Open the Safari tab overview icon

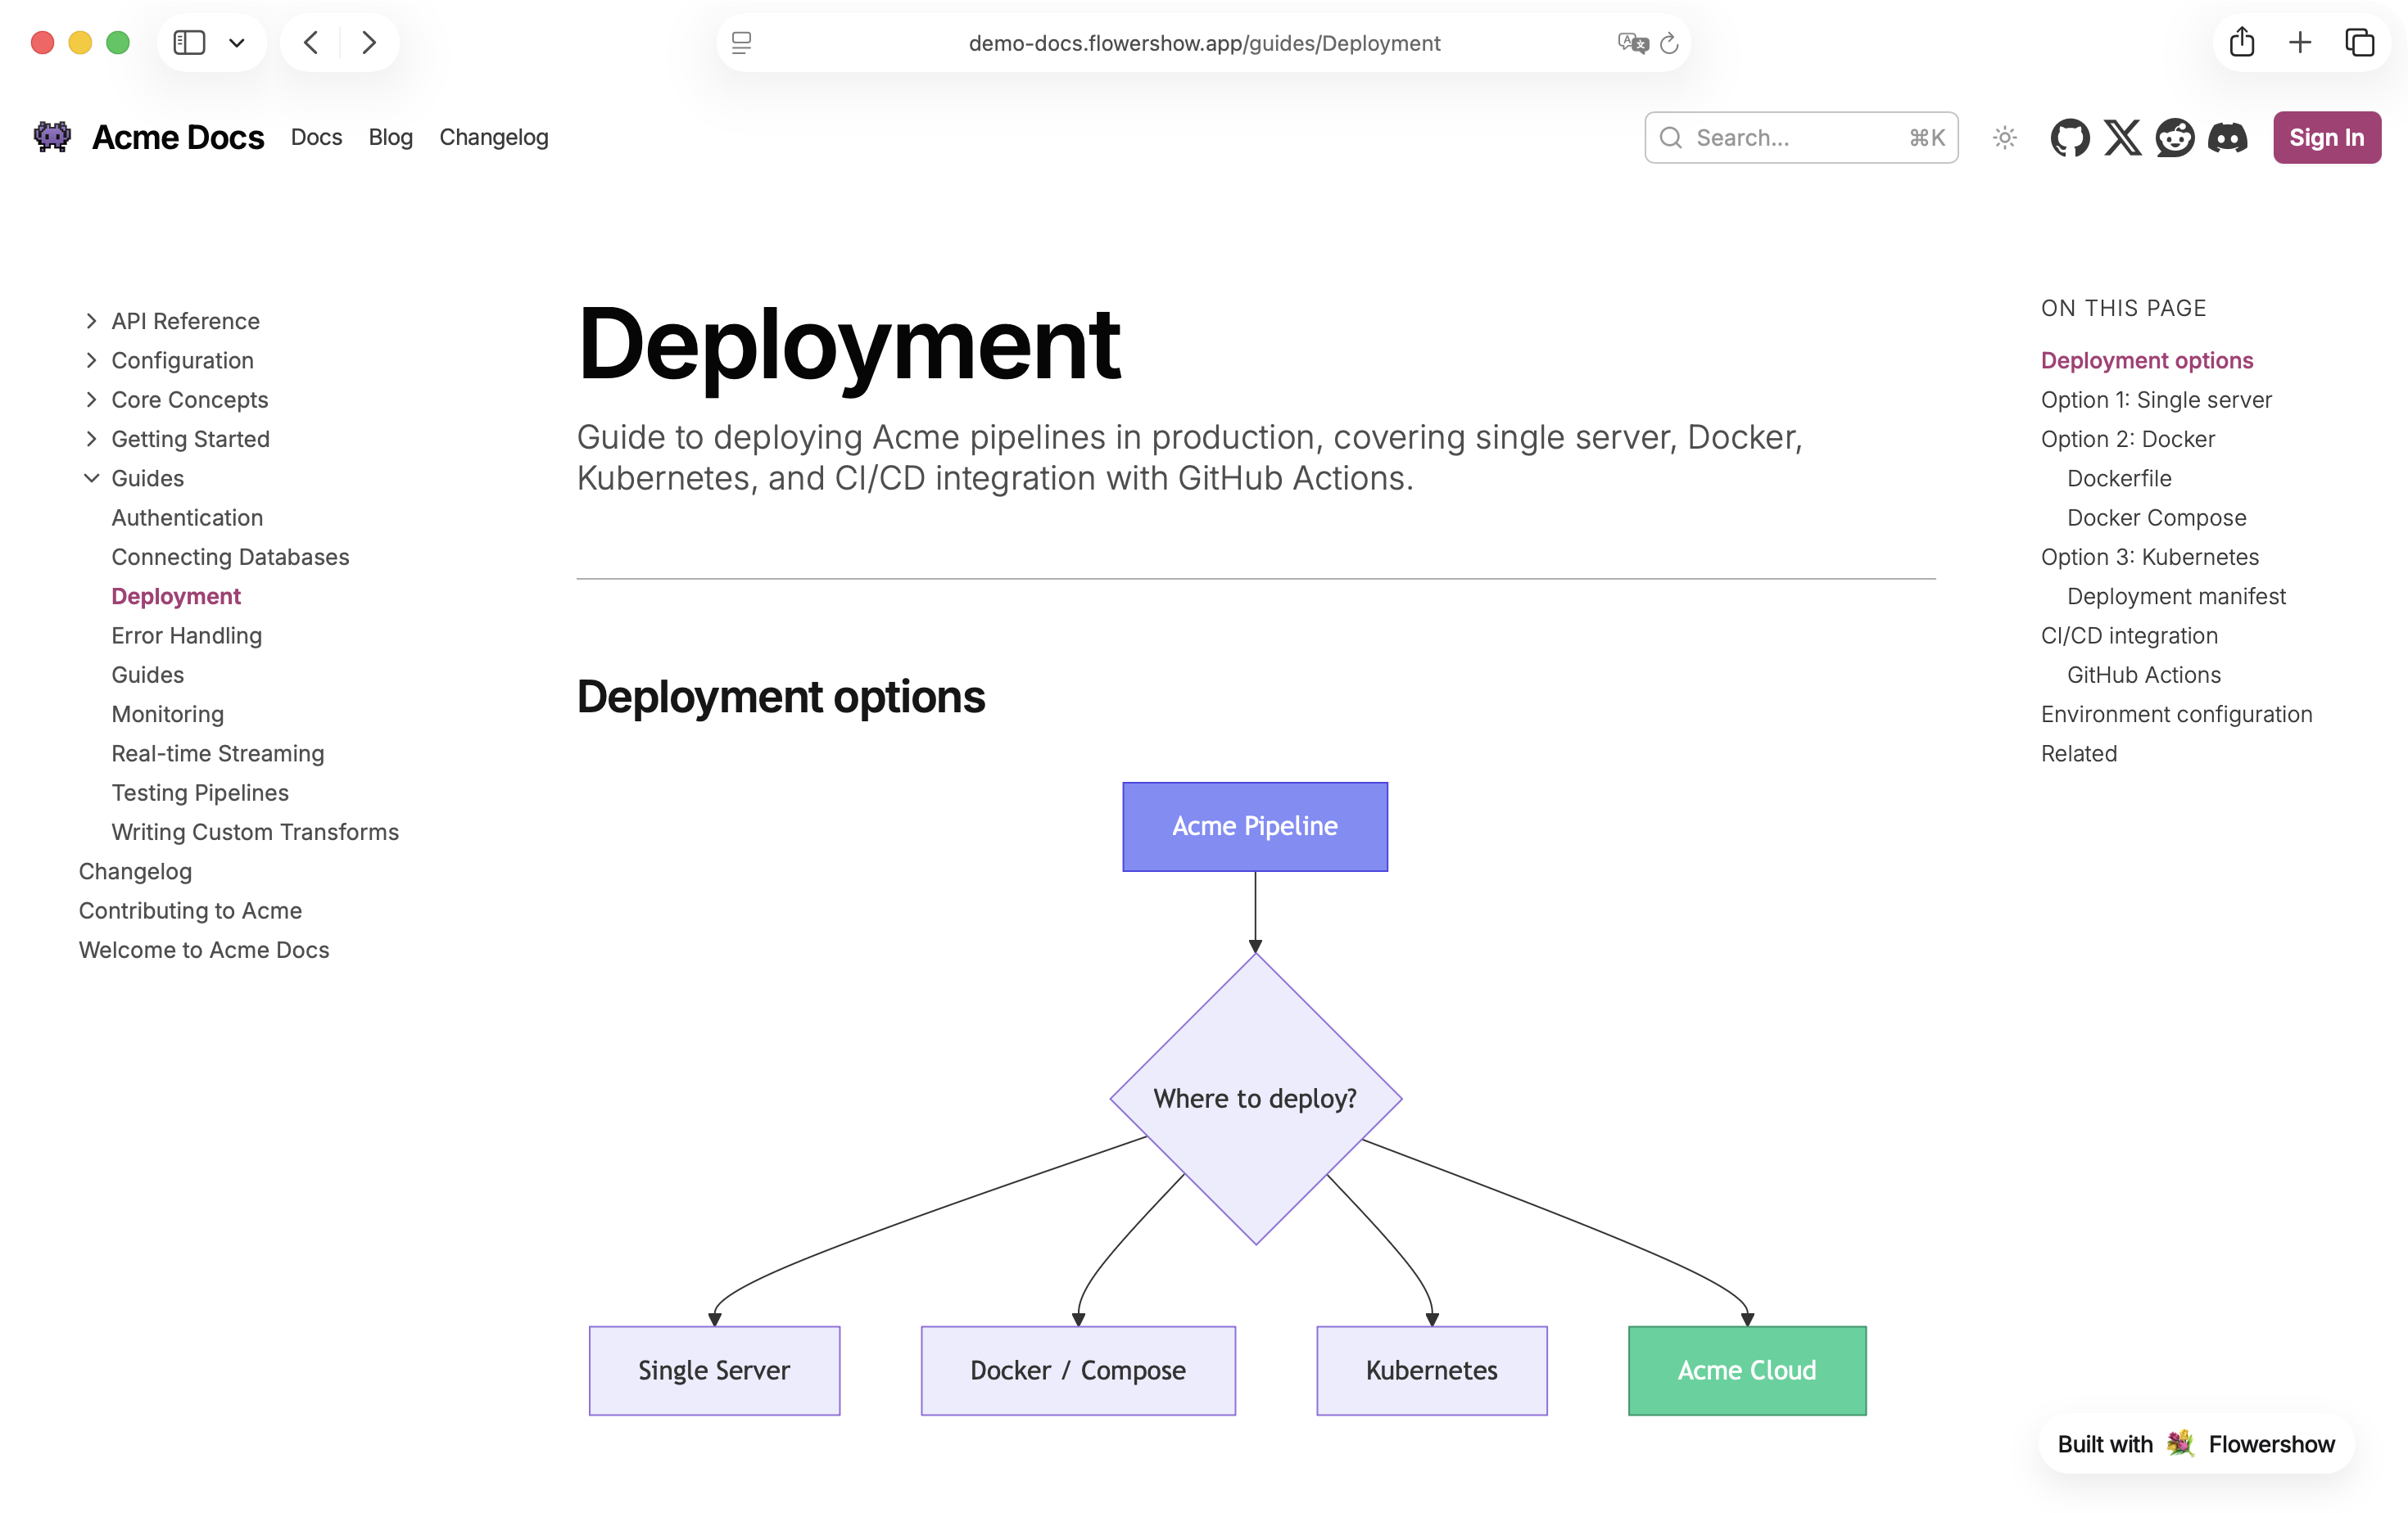pos(2359,43)
